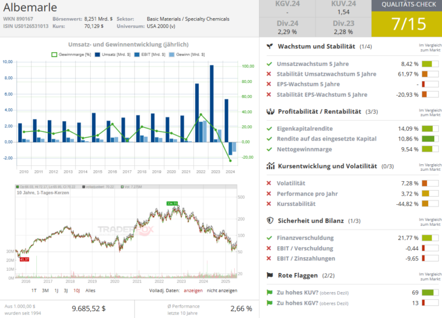This screenshot has width=442, height=318.
Task: Select the 3M chart timeframe
Action: click(45, 290)
